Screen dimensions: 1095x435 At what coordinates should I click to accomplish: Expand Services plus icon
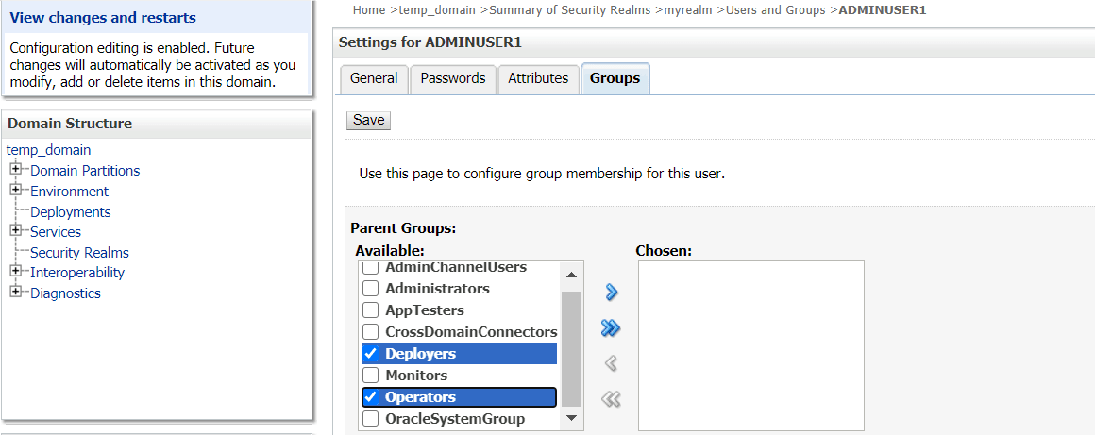(x=15, y=231)
